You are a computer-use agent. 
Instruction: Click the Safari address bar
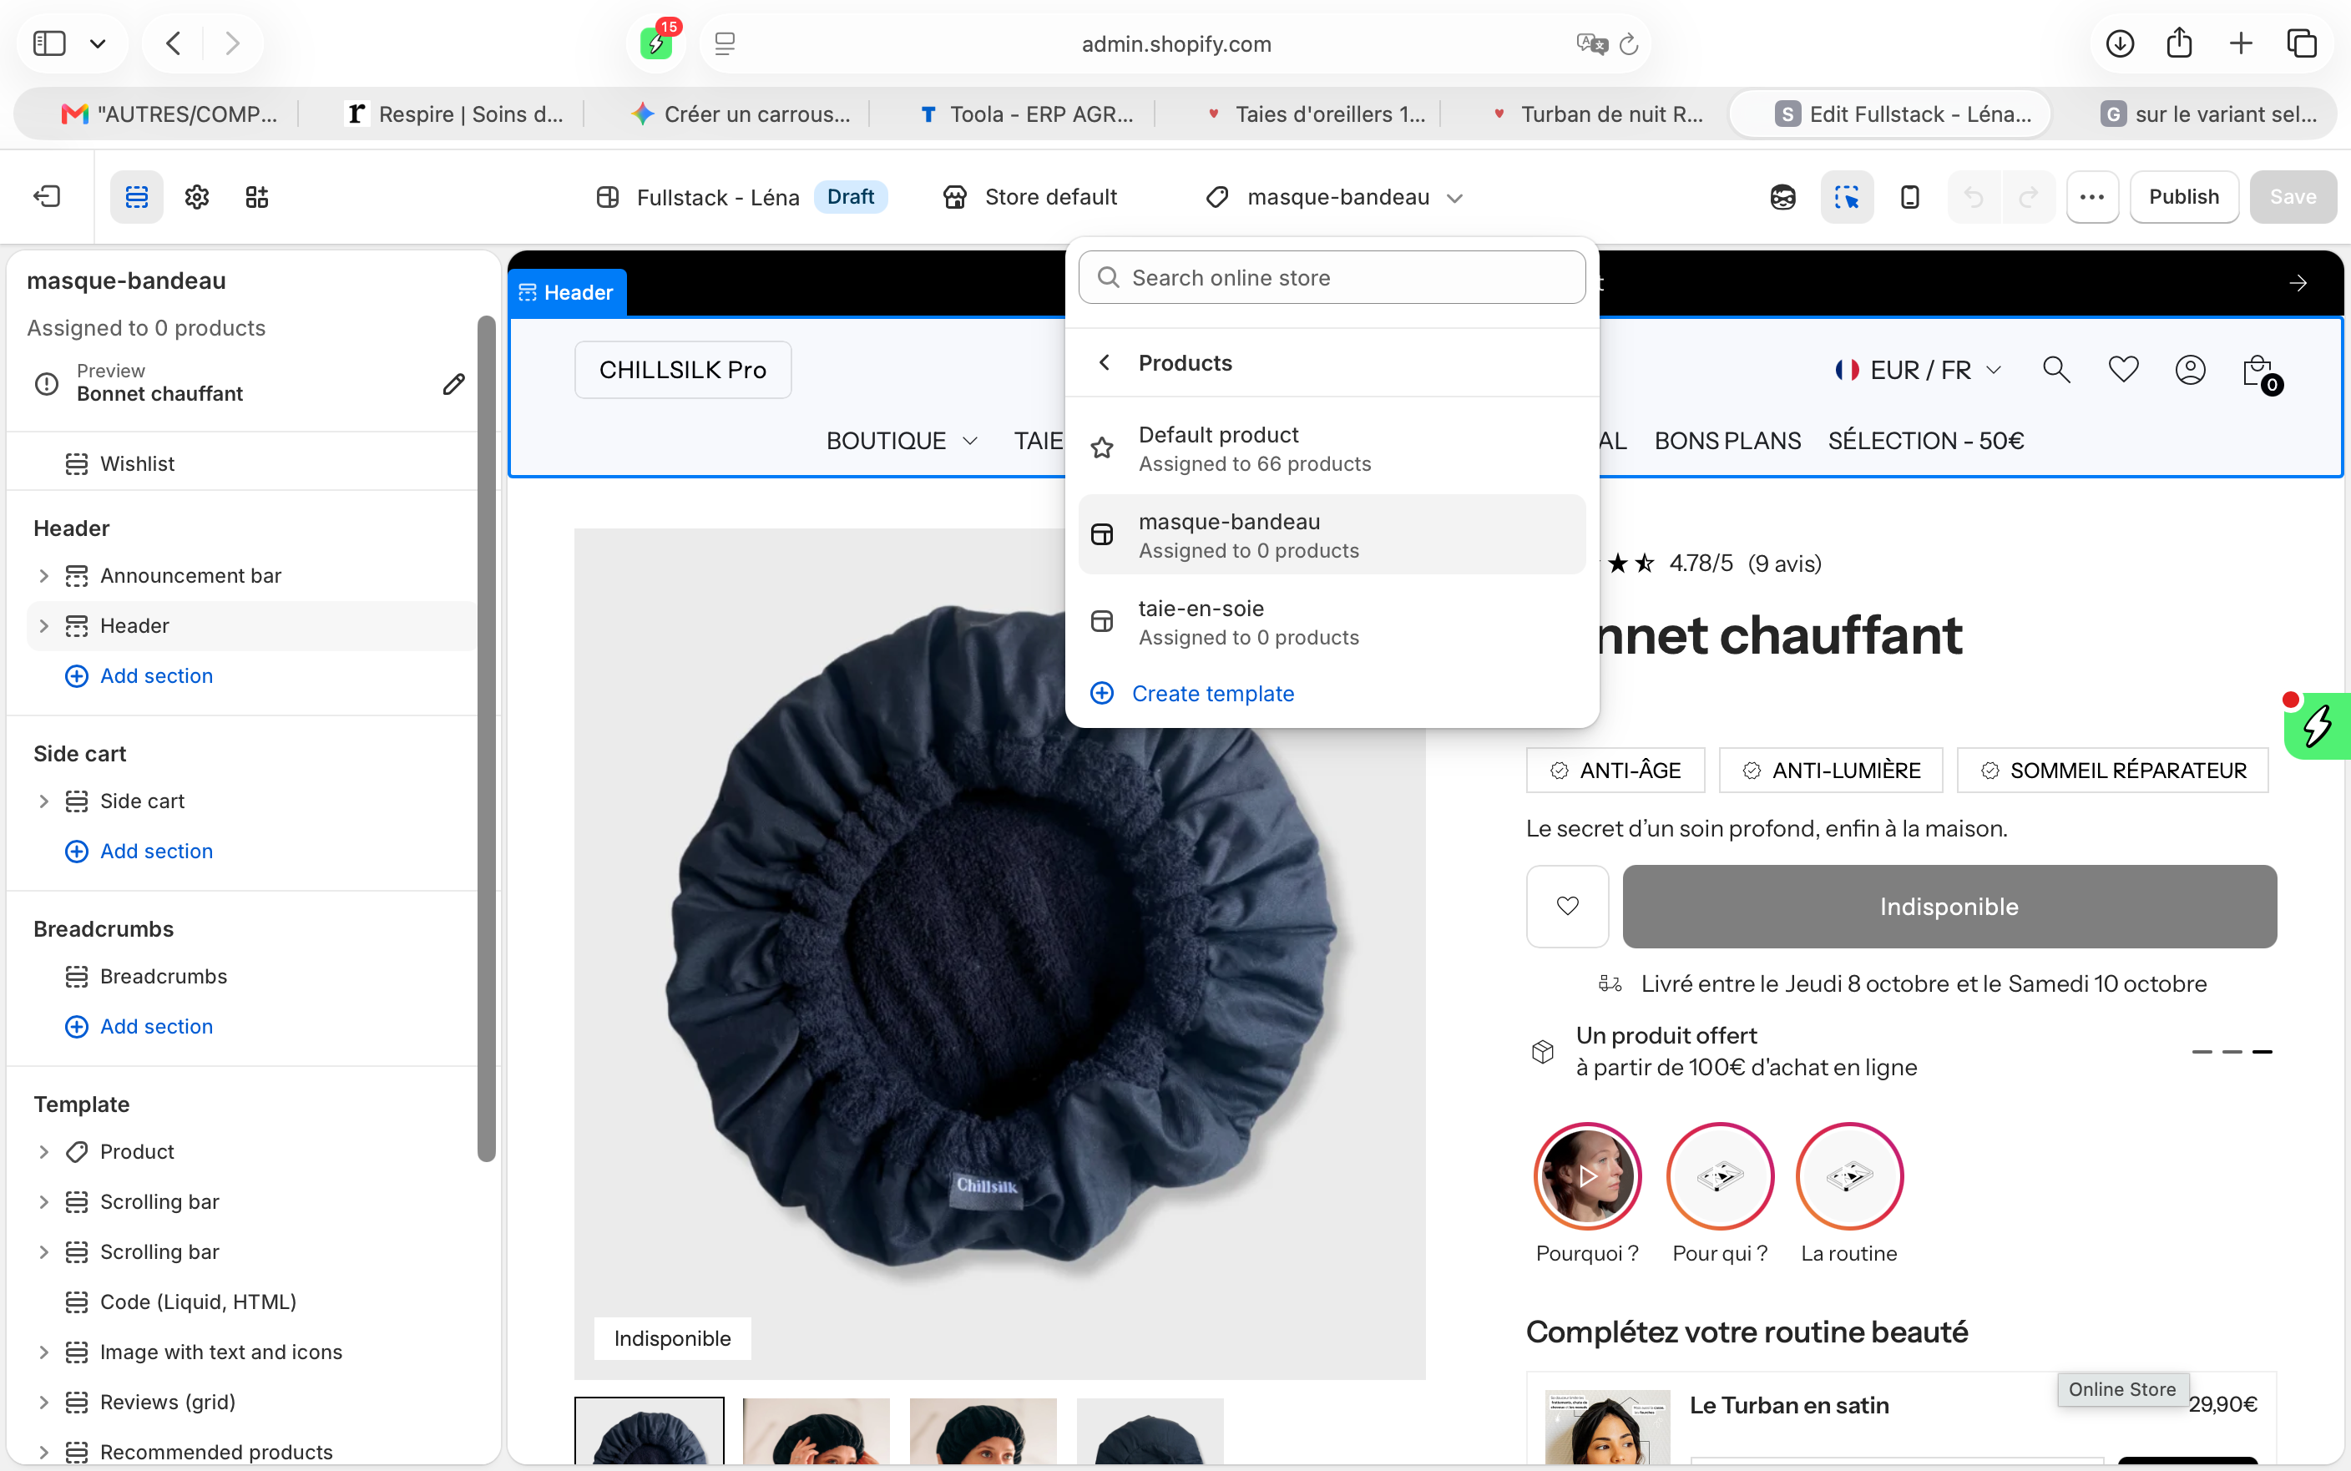click(1175, 43)
